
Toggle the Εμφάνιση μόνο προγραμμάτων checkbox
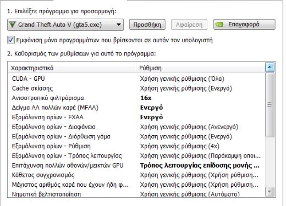pos(11,40)
